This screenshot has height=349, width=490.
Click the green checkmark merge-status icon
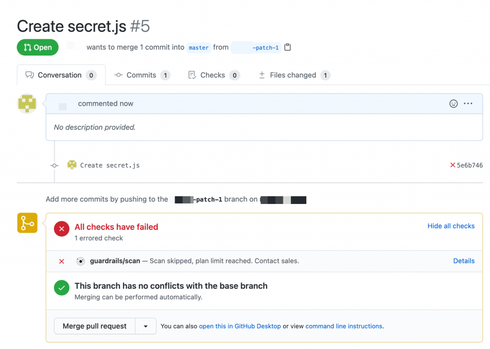61,289
